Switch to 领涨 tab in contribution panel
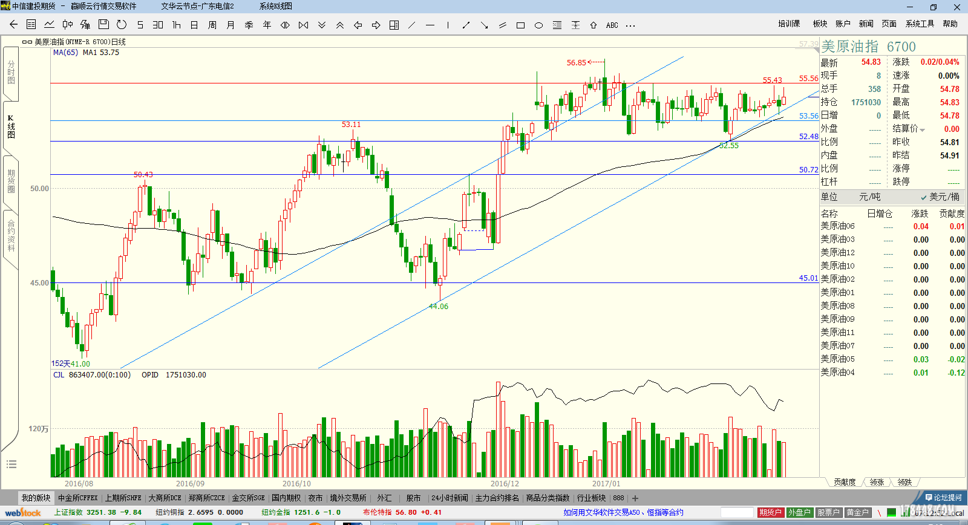This screenshot has width=968, height=525. (877, 482)
